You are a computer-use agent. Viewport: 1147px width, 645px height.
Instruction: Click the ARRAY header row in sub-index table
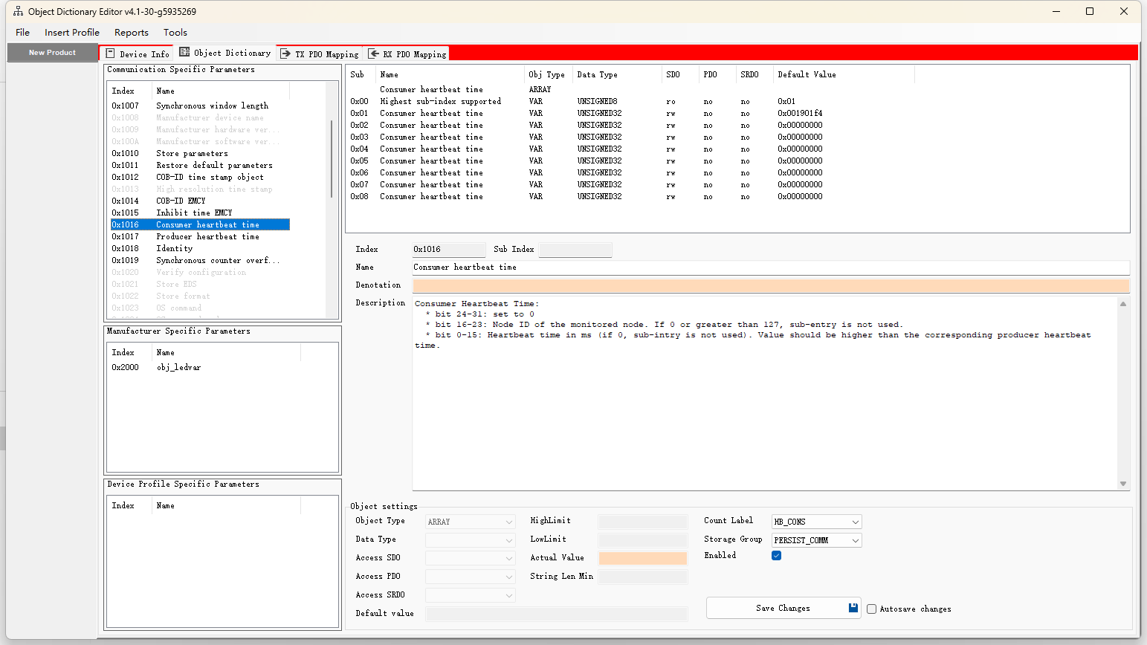(632, 89)
